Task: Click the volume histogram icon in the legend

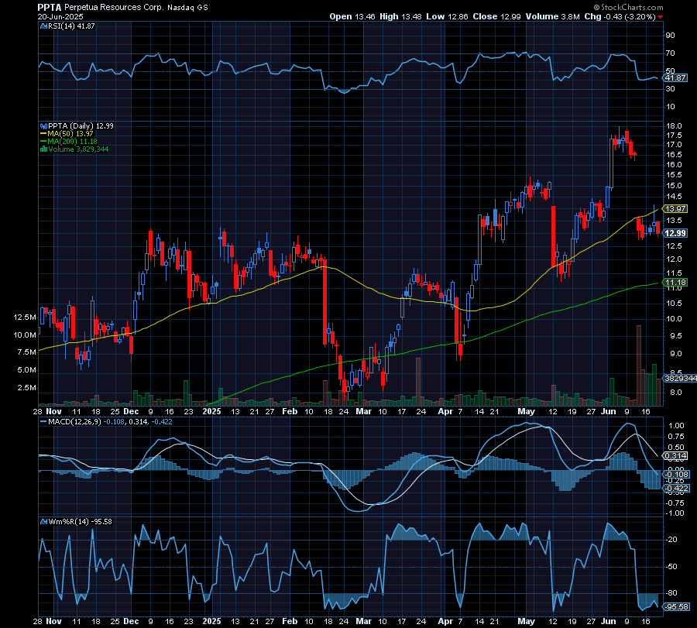Action: click(43, 148)
